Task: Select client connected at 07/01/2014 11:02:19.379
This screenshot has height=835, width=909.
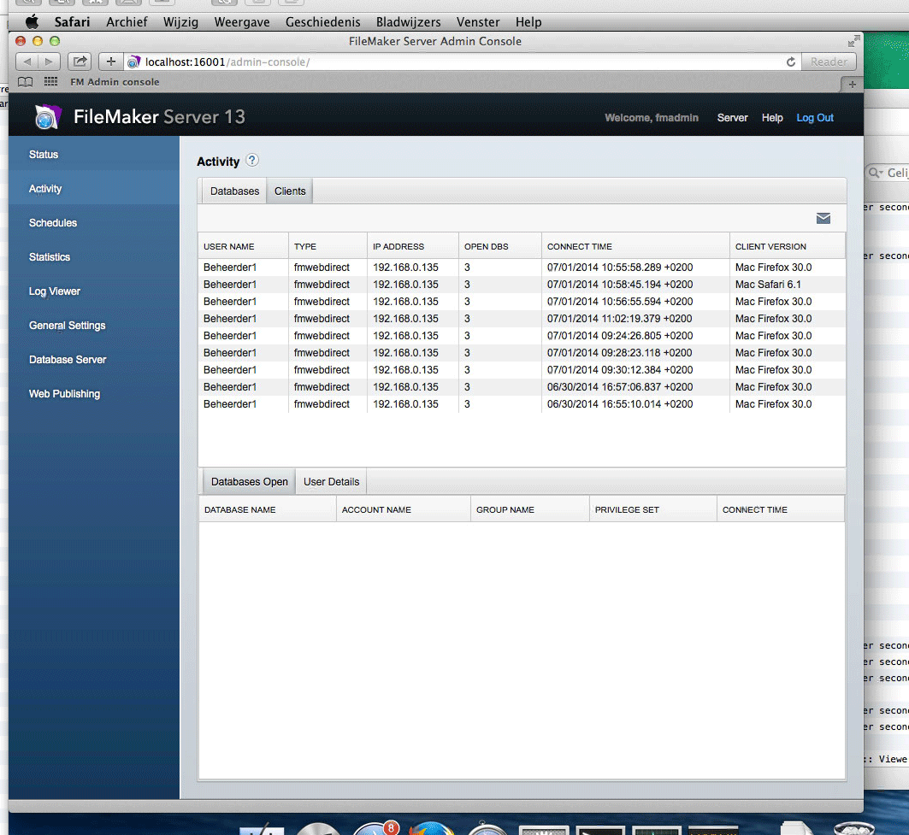Action: [x=522, y=319]
